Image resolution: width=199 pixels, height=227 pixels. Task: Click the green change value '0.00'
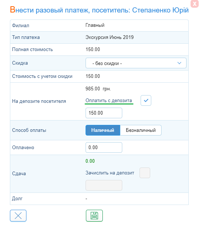(x=90, y=161)
